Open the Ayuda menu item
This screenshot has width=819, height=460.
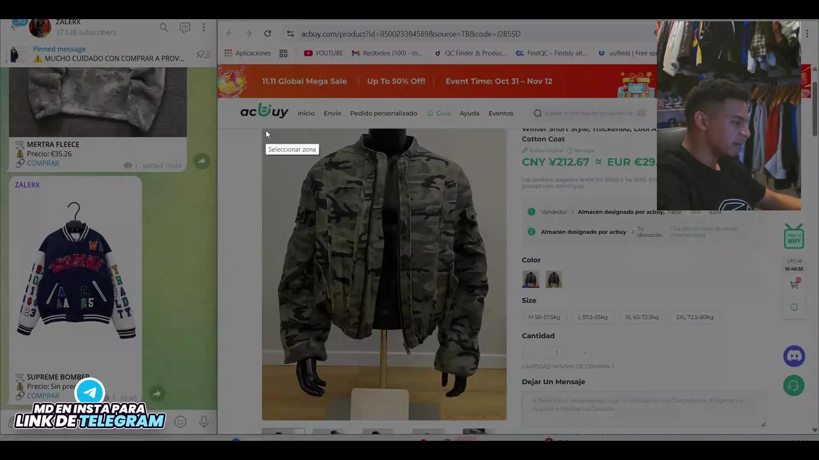click(469, 113)
